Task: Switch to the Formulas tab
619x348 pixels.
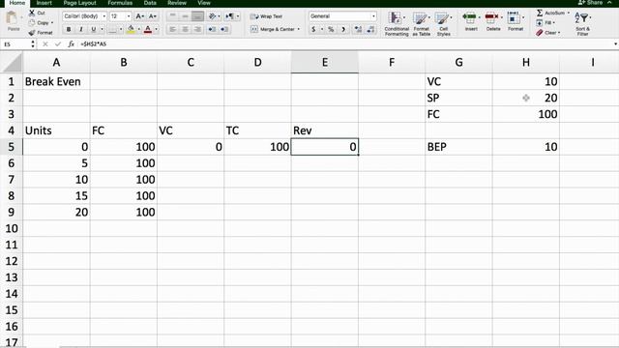Action: [120, 3]
